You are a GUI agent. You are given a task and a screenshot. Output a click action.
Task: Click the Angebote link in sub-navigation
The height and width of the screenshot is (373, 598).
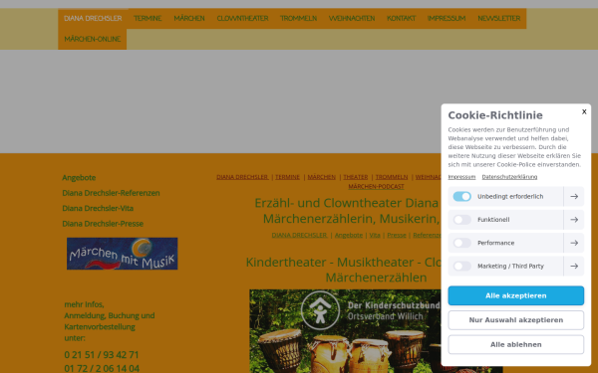click(349, 235)
